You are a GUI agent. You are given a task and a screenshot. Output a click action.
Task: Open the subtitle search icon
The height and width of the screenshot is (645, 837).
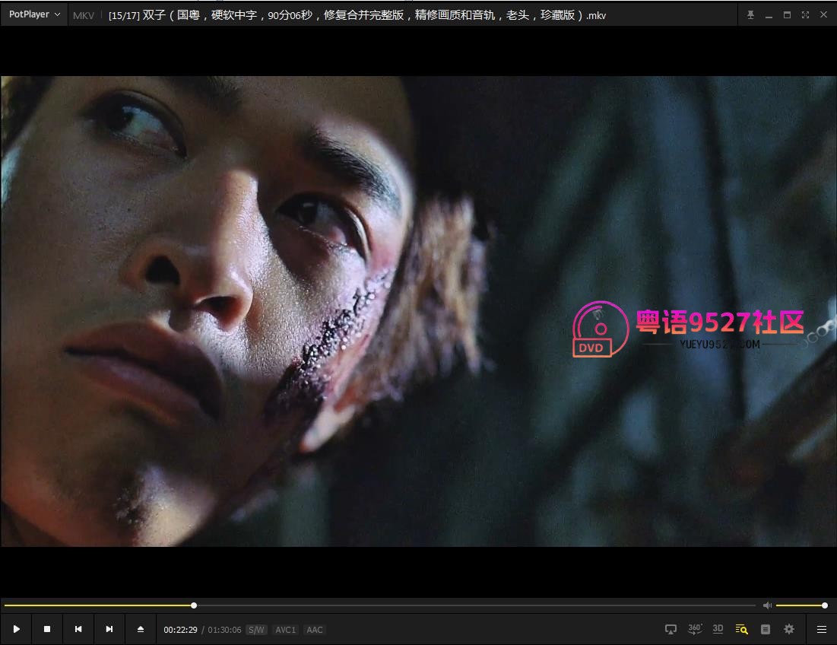tap(741, 630)
